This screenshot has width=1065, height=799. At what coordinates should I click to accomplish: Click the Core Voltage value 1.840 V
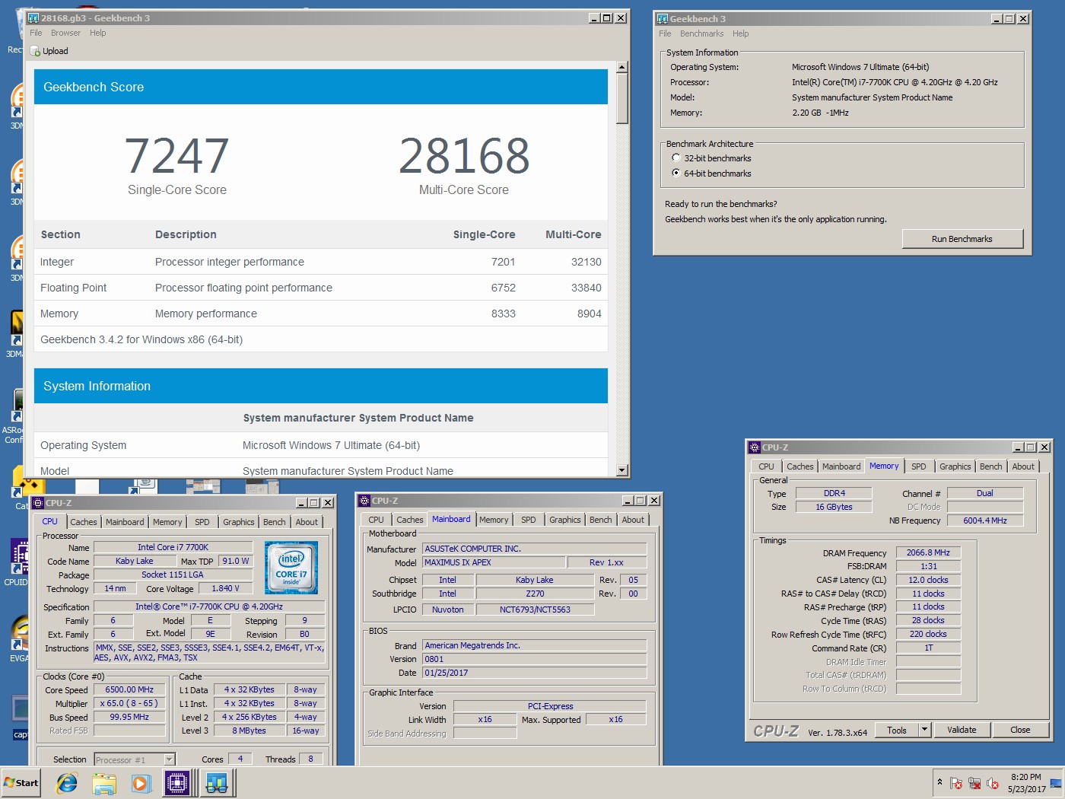[225, 588]
